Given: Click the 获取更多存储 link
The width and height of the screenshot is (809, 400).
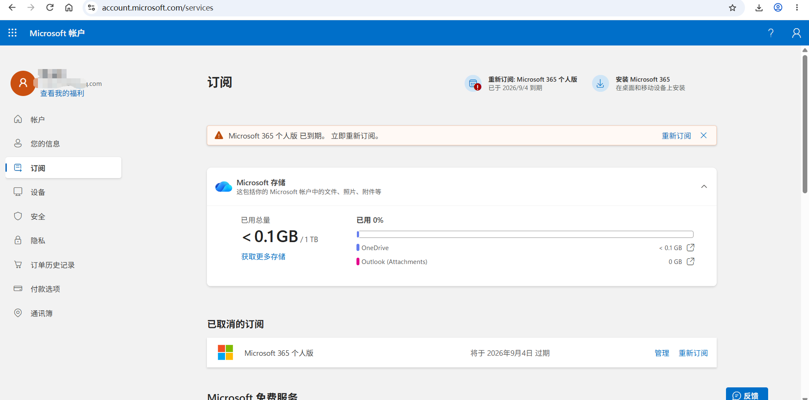Looking at the screenshot, I should pos(263,256).
